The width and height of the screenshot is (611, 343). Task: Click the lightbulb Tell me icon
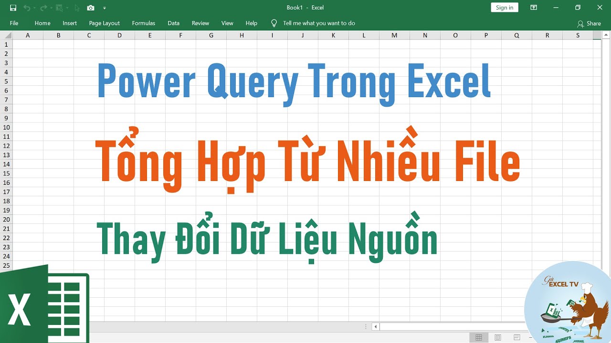[x=274, y=23]
